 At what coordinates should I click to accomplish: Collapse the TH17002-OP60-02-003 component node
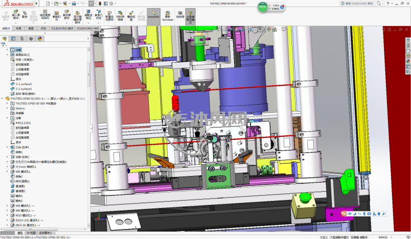click(3, 99)
